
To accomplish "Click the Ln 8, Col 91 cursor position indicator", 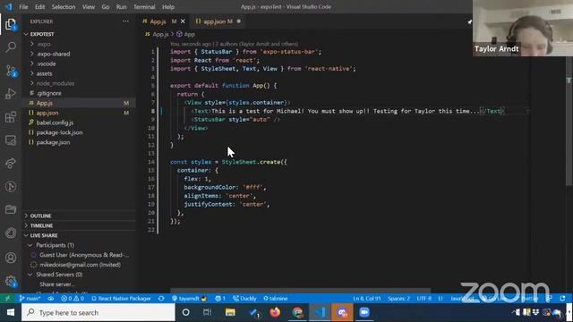I will (366, 298).
